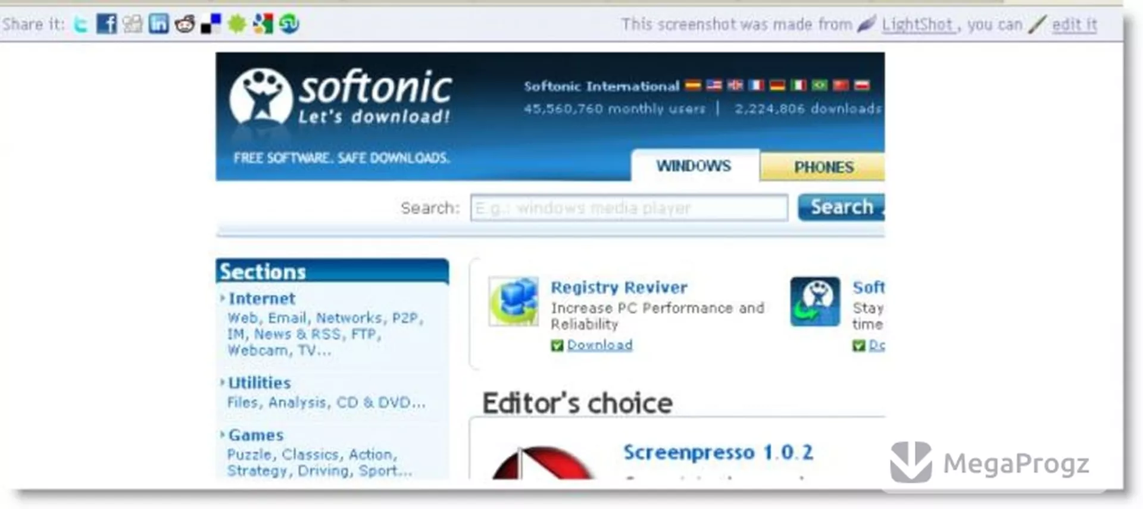Click the Softonic toolbar app icon

[x=815, y=301]
